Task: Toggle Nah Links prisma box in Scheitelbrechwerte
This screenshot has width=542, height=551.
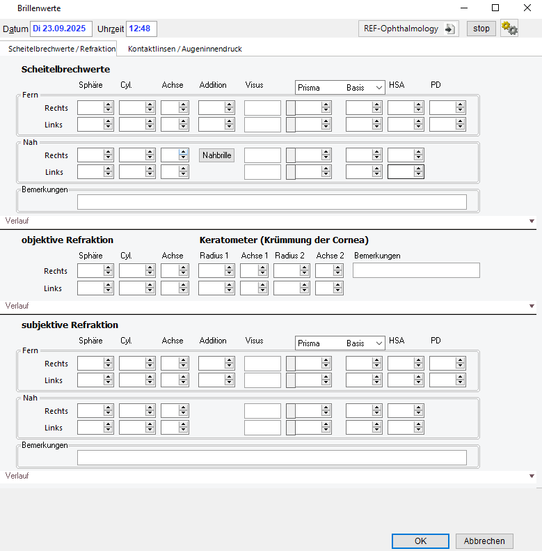Action: [291, 172]
